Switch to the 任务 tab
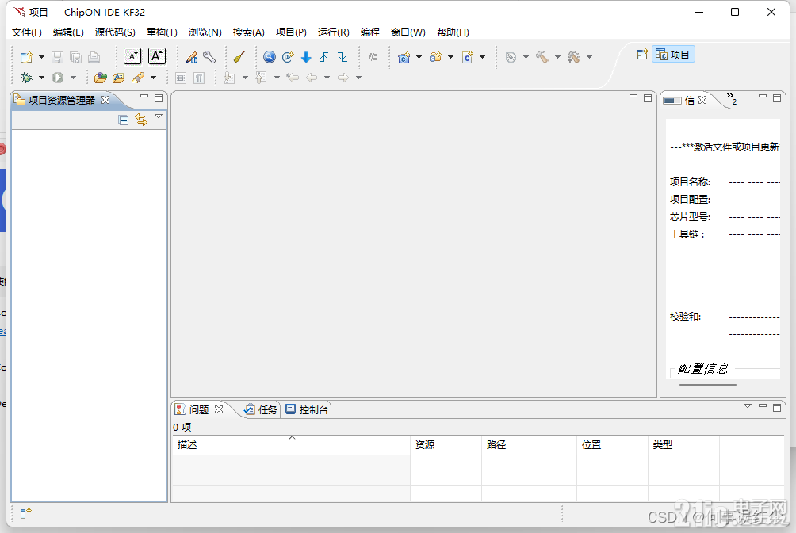The height and width of the screenshot is (533, 796). pos(261,409)
